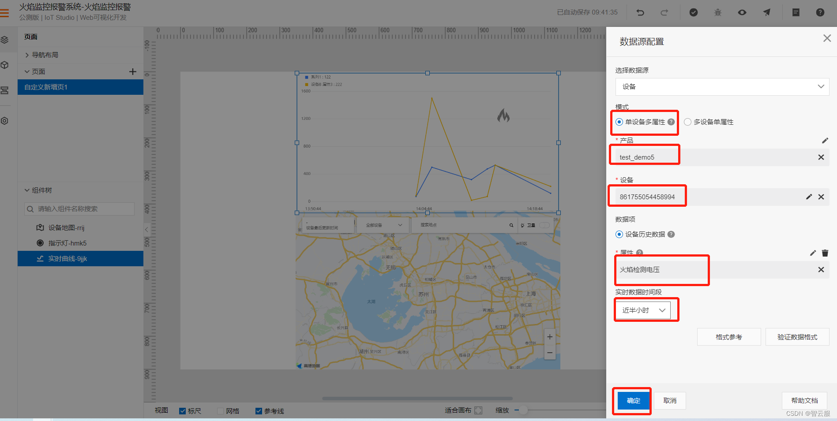Click the flame indicator light on canvas
837x421 pixels.
[503, 115]
